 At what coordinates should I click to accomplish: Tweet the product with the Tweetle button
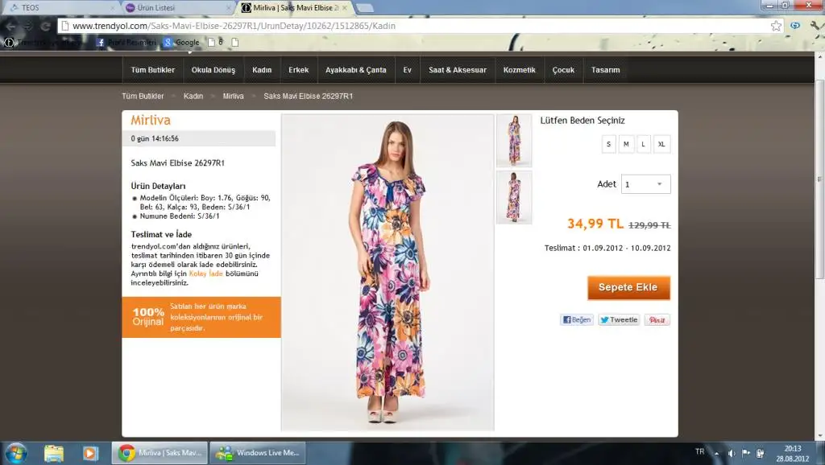(x=619, y=319)
